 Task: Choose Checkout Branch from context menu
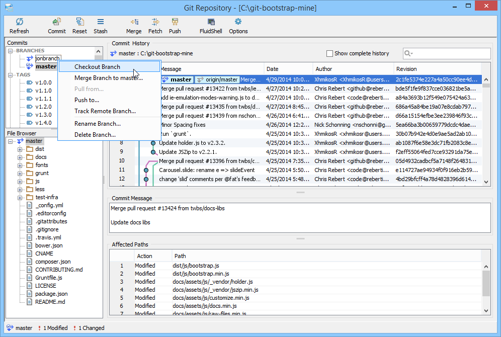[x=109, y=66]
